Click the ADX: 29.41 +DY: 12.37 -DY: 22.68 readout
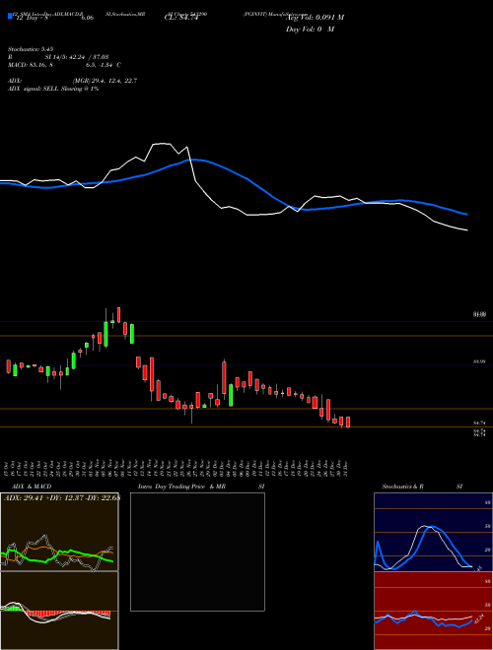Screen dimensions: 493x650 click(61, 498)
